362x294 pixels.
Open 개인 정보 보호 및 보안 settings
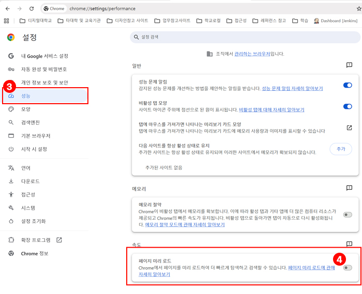(x=44, y=83)
